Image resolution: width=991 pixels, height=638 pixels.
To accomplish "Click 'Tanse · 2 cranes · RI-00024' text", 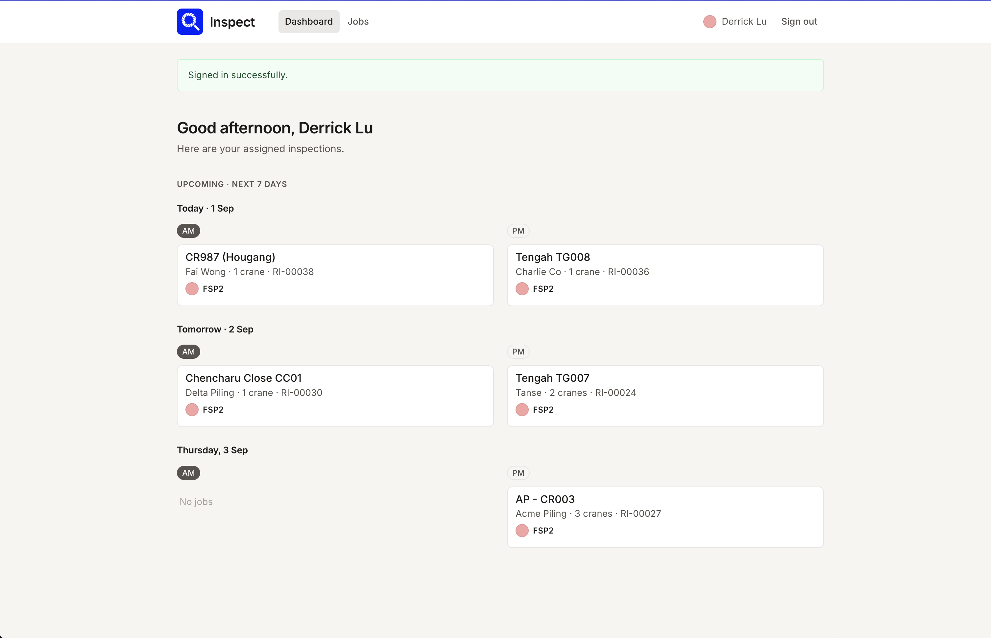I will 576,393.
